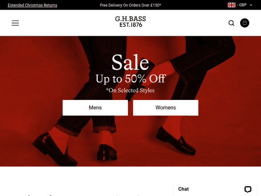
Task: Open Extended Christmas Returns link
Action: pyautogui.click(x=32, y=5)
